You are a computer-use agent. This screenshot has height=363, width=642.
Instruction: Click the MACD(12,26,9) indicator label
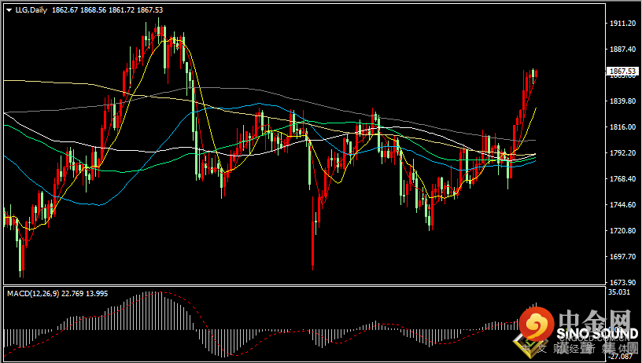33,294
